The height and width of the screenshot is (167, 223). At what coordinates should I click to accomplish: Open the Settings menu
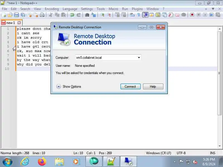tap(87, 9)
